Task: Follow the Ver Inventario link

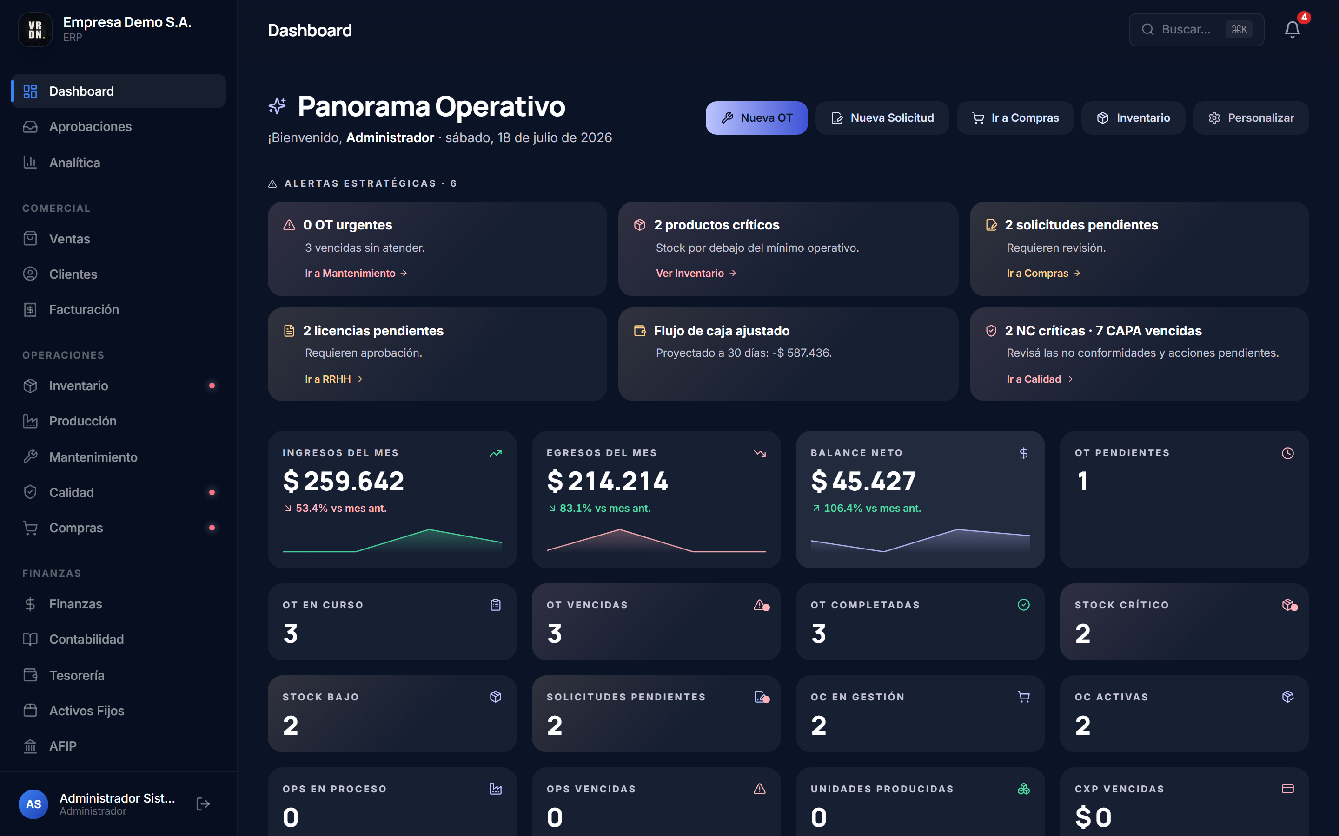Action: click(696, 273)
